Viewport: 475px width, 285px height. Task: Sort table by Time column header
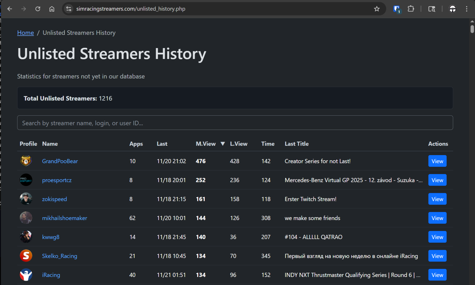tap(268, 144)
